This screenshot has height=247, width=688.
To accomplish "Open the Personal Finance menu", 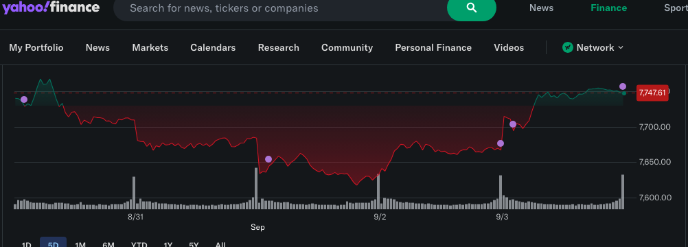I will point(433,47).
